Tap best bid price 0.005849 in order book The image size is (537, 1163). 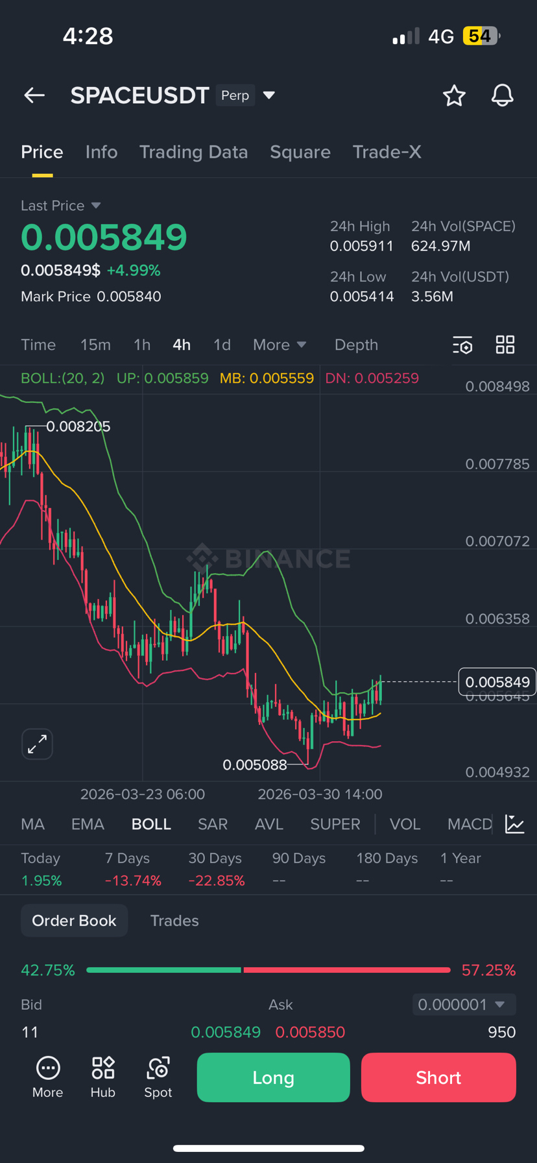click(x=226, y=1032)
